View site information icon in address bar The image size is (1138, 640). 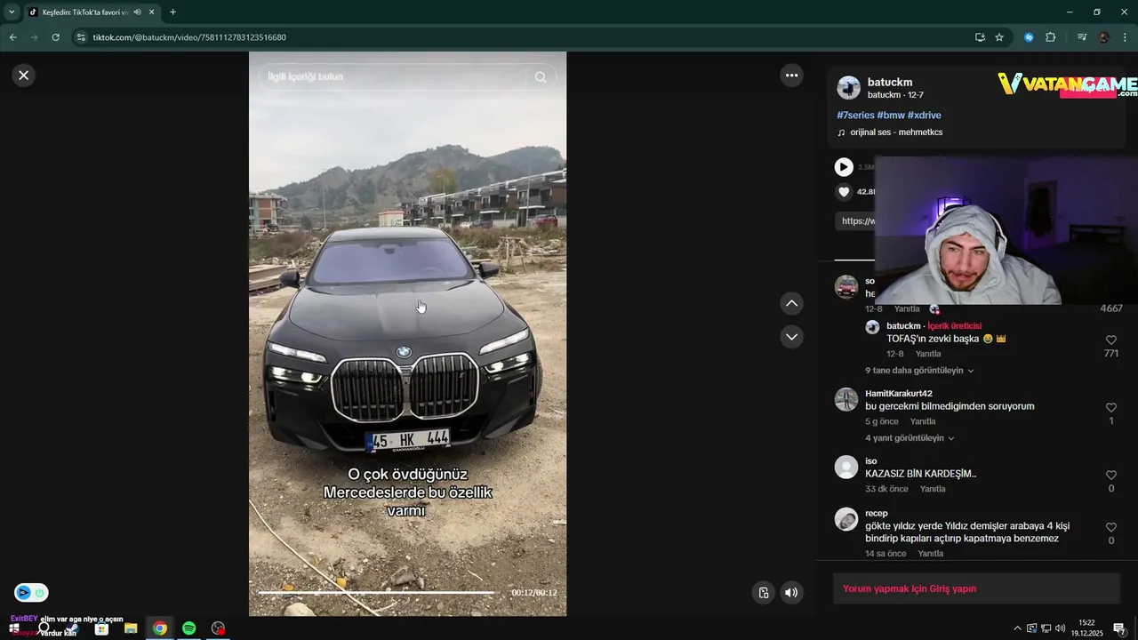81,37
